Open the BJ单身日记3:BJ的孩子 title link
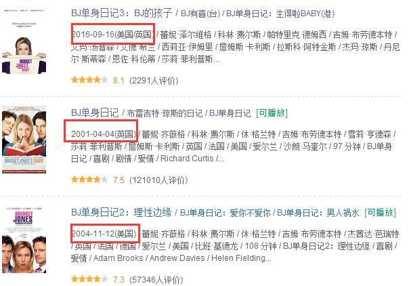The image size is (409, 286). (122, 13)
